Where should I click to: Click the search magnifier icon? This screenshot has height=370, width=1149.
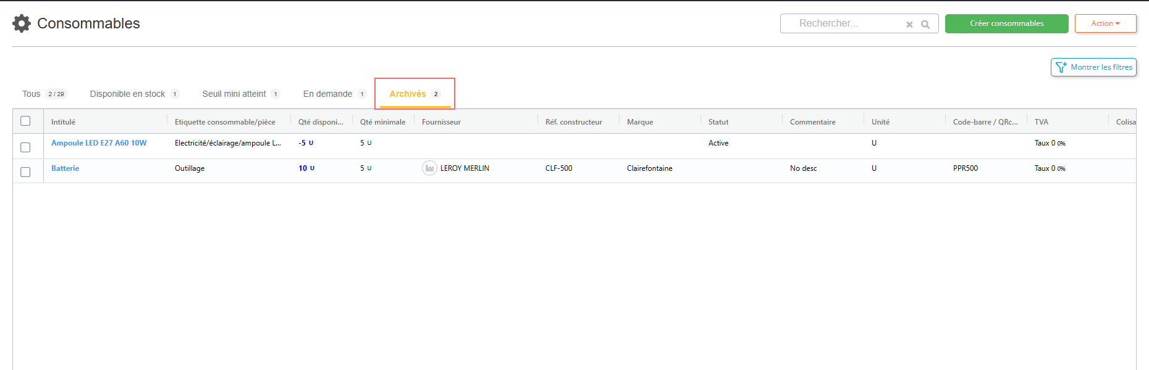pos(925,25)
